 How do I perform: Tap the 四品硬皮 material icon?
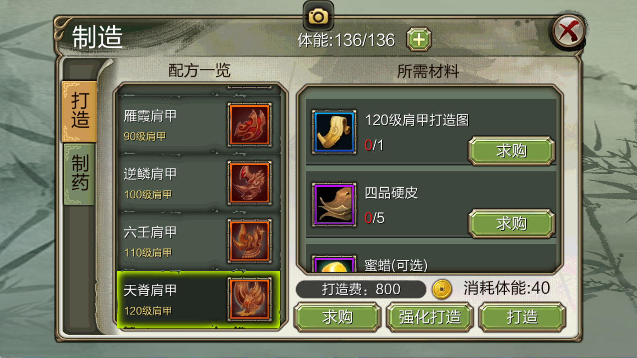334,205
